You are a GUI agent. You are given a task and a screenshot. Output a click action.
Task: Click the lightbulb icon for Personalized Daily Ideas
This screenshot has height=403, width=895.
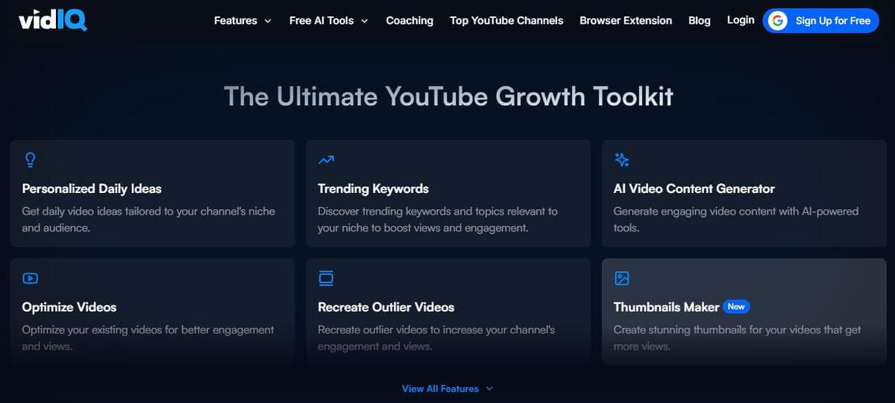click(30, 159)
